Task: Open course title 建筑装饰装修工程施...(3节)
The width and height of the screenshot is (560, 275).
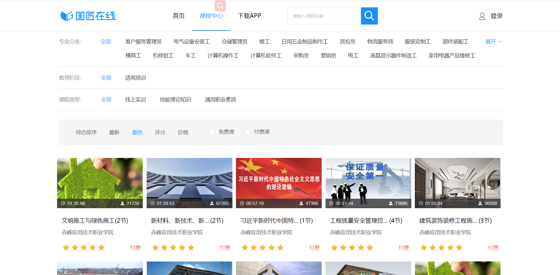Action: [x=456, y=221]
